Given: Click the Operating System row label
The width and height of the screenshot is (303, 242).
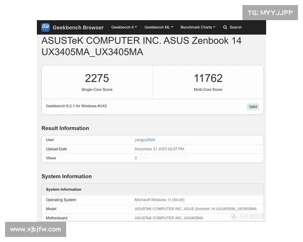Looking at the screenshot, I should [61, 200].
